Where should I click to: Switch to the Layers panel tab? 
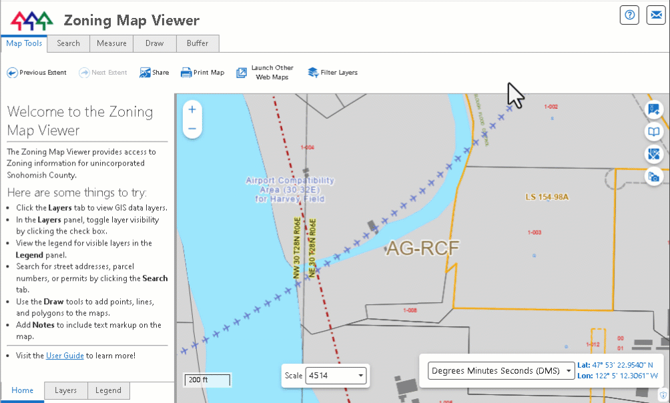click(66, 390)
